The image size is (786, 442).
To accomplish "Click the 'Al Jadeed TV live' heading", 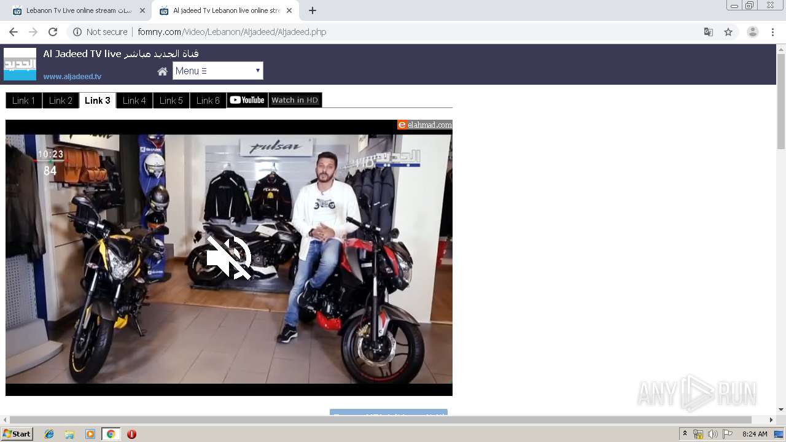I will click(x=121, y=54).
